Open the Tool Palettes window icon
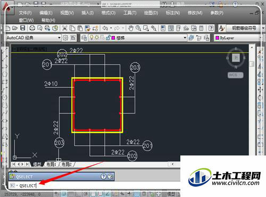Image resolution: width=266 pixels, height=197 pixels. (178, 28)
